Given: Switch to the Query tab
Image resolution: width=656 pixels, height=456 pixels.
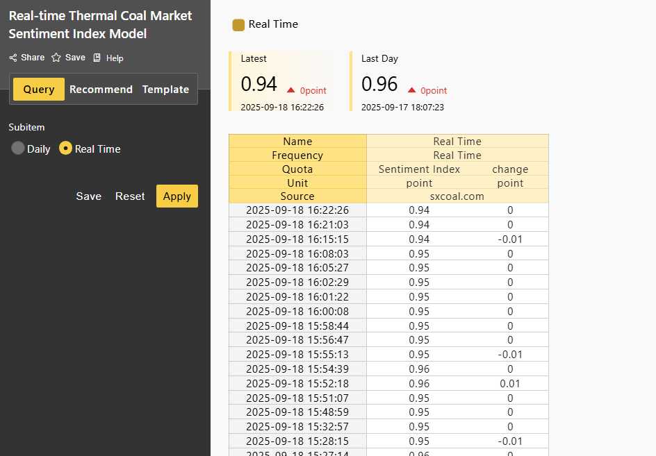Looking at the screenshot, I should pos(39,89).
